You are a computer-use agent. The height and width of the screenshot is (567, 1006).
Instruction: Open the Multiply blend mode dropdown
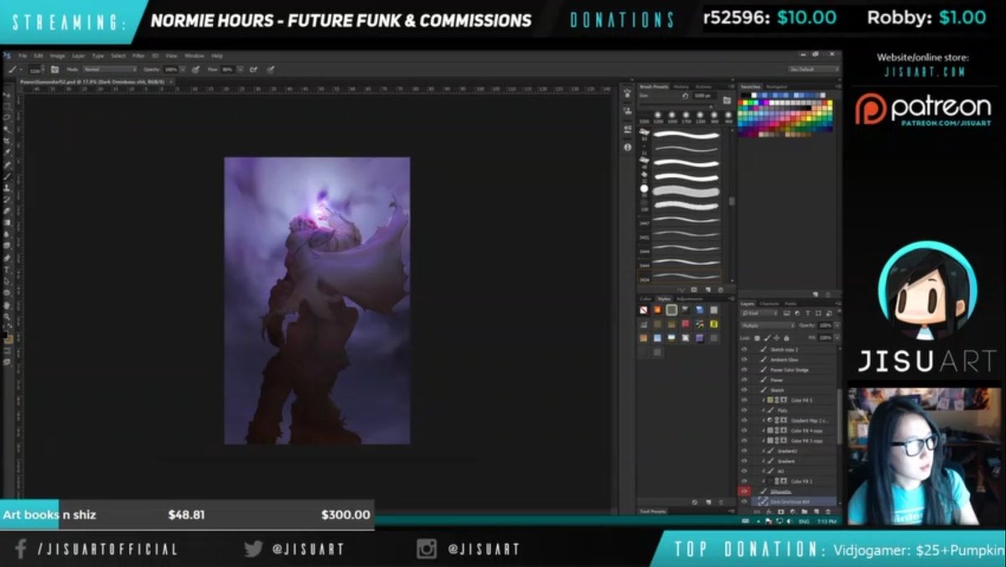[x=768, y=325]
